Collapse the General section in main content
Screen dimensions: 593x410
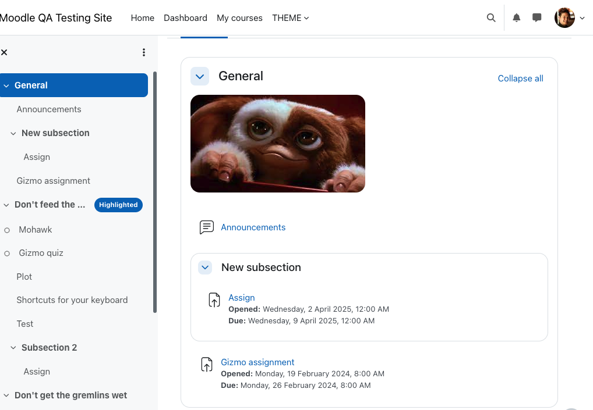200,76
